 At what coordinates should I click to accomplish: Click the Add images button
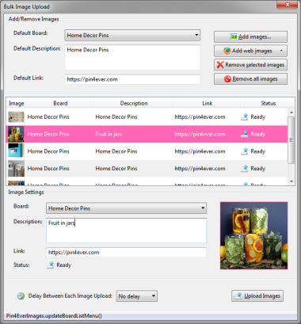(x=250, y=36)
